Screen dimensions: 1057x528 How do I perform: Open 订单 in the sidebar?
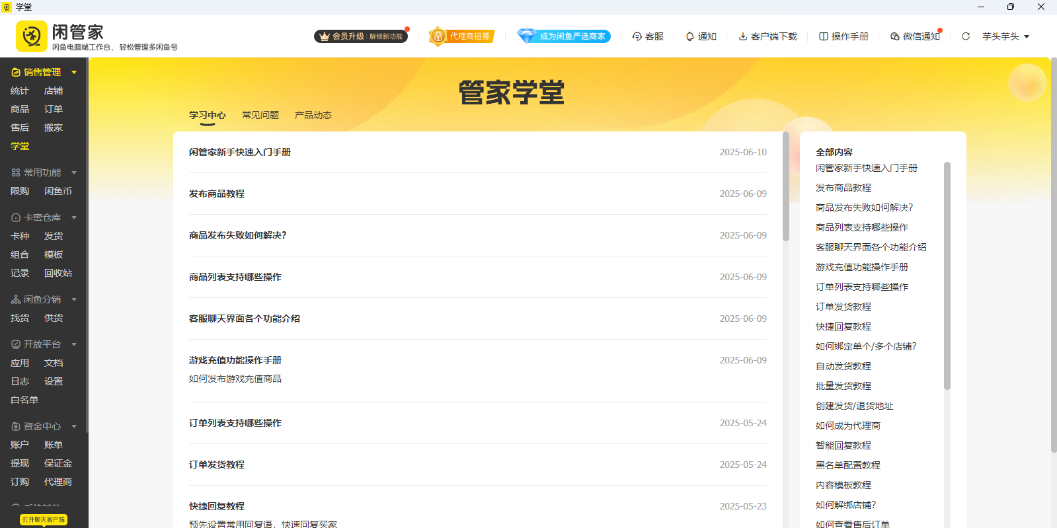coord(54,109)
